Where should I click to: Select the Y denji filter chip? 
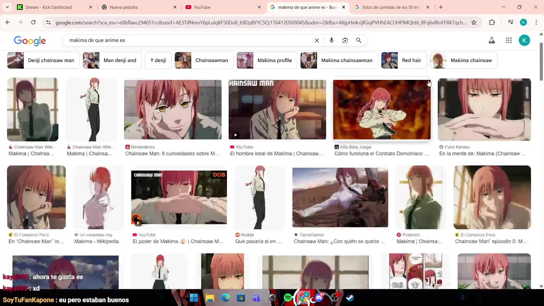(158, 60)
